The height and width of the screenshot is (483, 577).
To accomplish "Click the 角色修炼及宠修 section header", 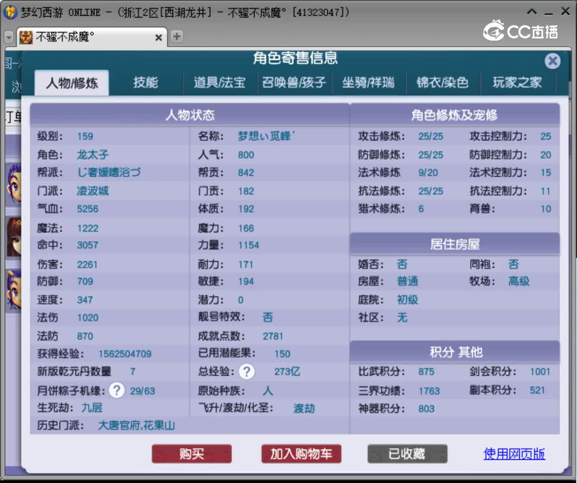I will click(x=454, y=115).
